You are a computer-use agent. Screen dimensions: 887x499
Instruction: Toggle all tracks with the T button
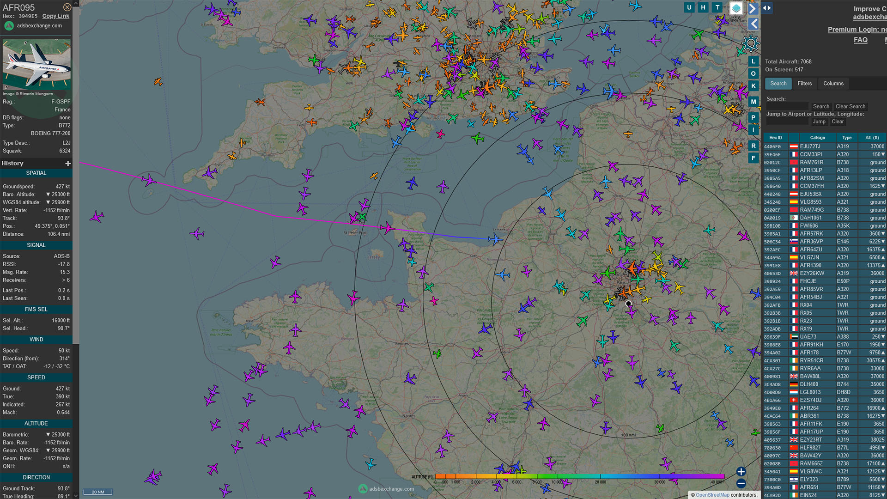pos(717,7)
